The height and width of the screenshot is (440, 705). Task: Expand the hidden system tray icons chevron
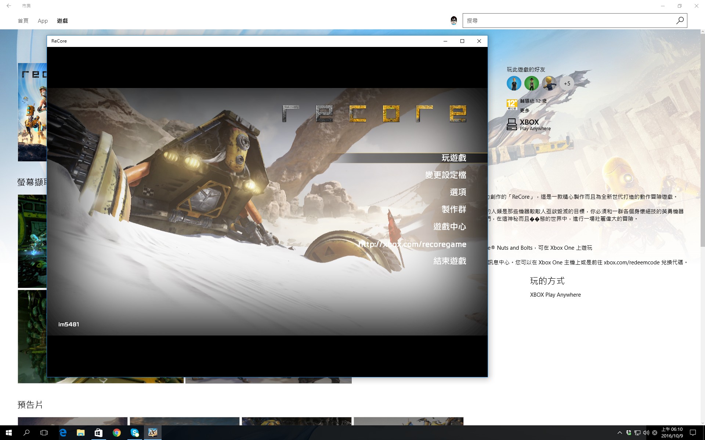pyautogui.click(x=620, y=433)
